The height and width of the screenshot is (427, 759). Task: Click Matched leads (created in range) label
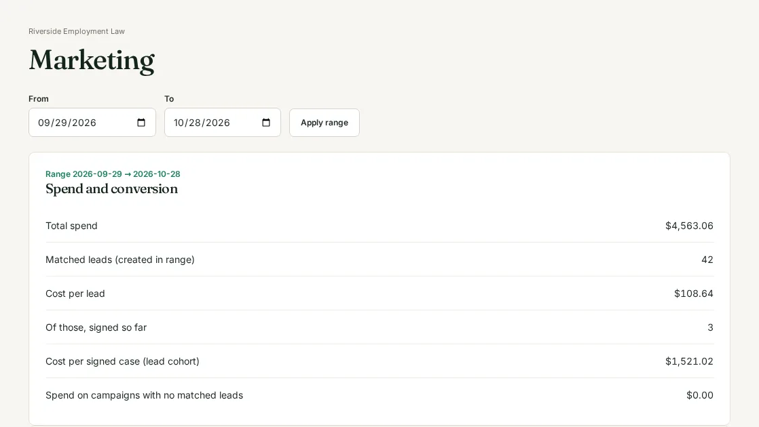[x=120, y=260]
